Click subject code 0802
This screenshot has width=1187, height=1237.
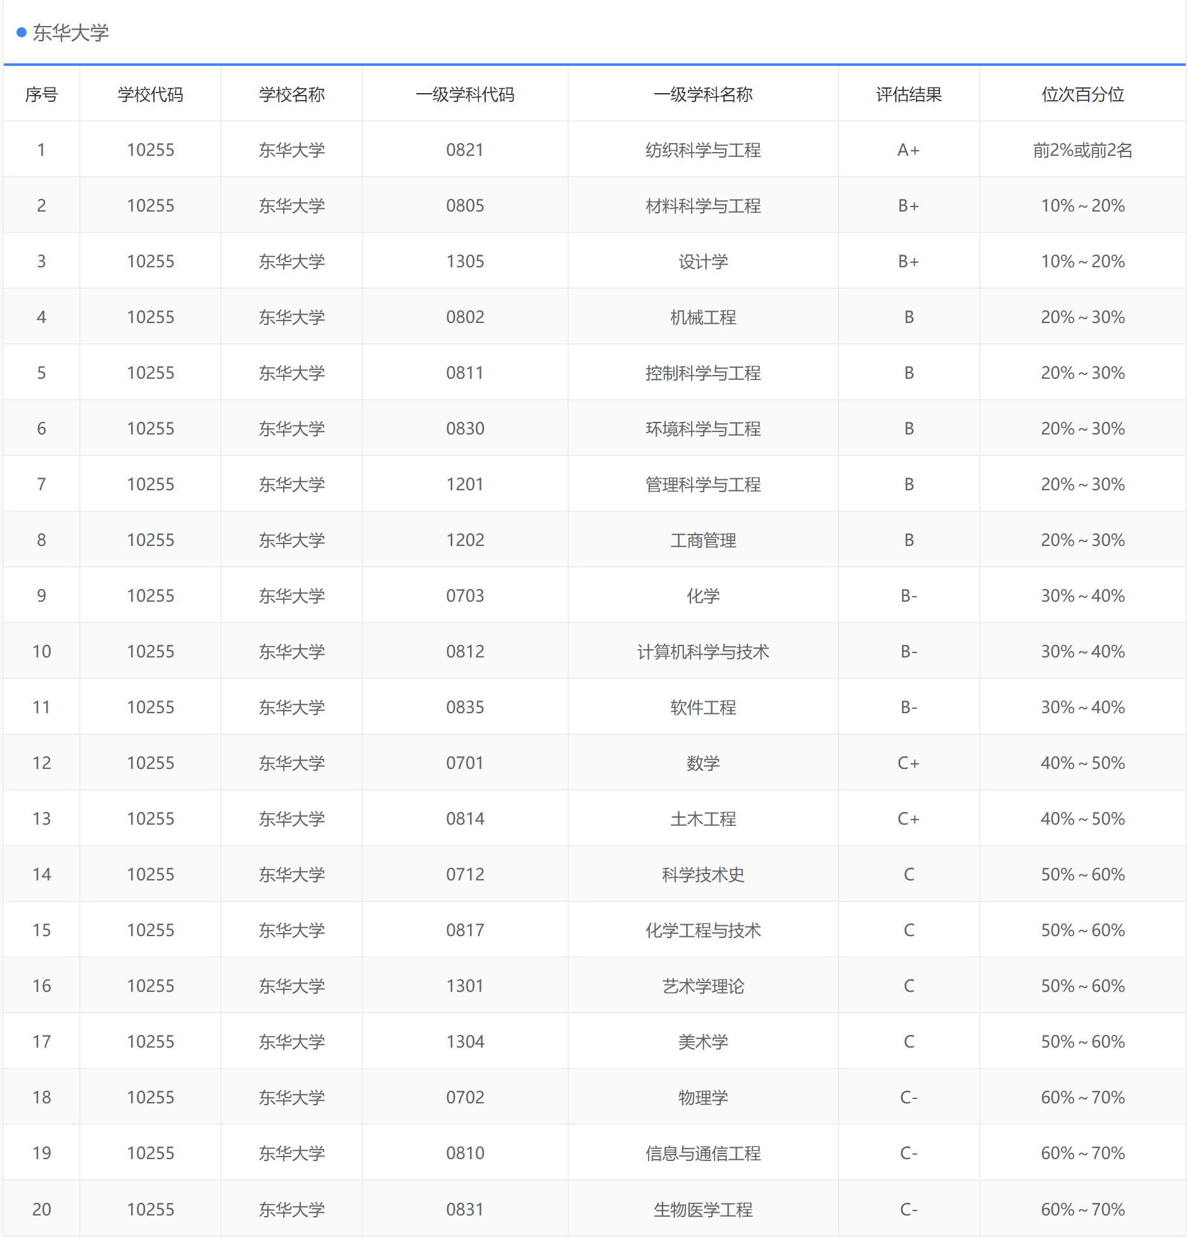click(x=465, y=317)
